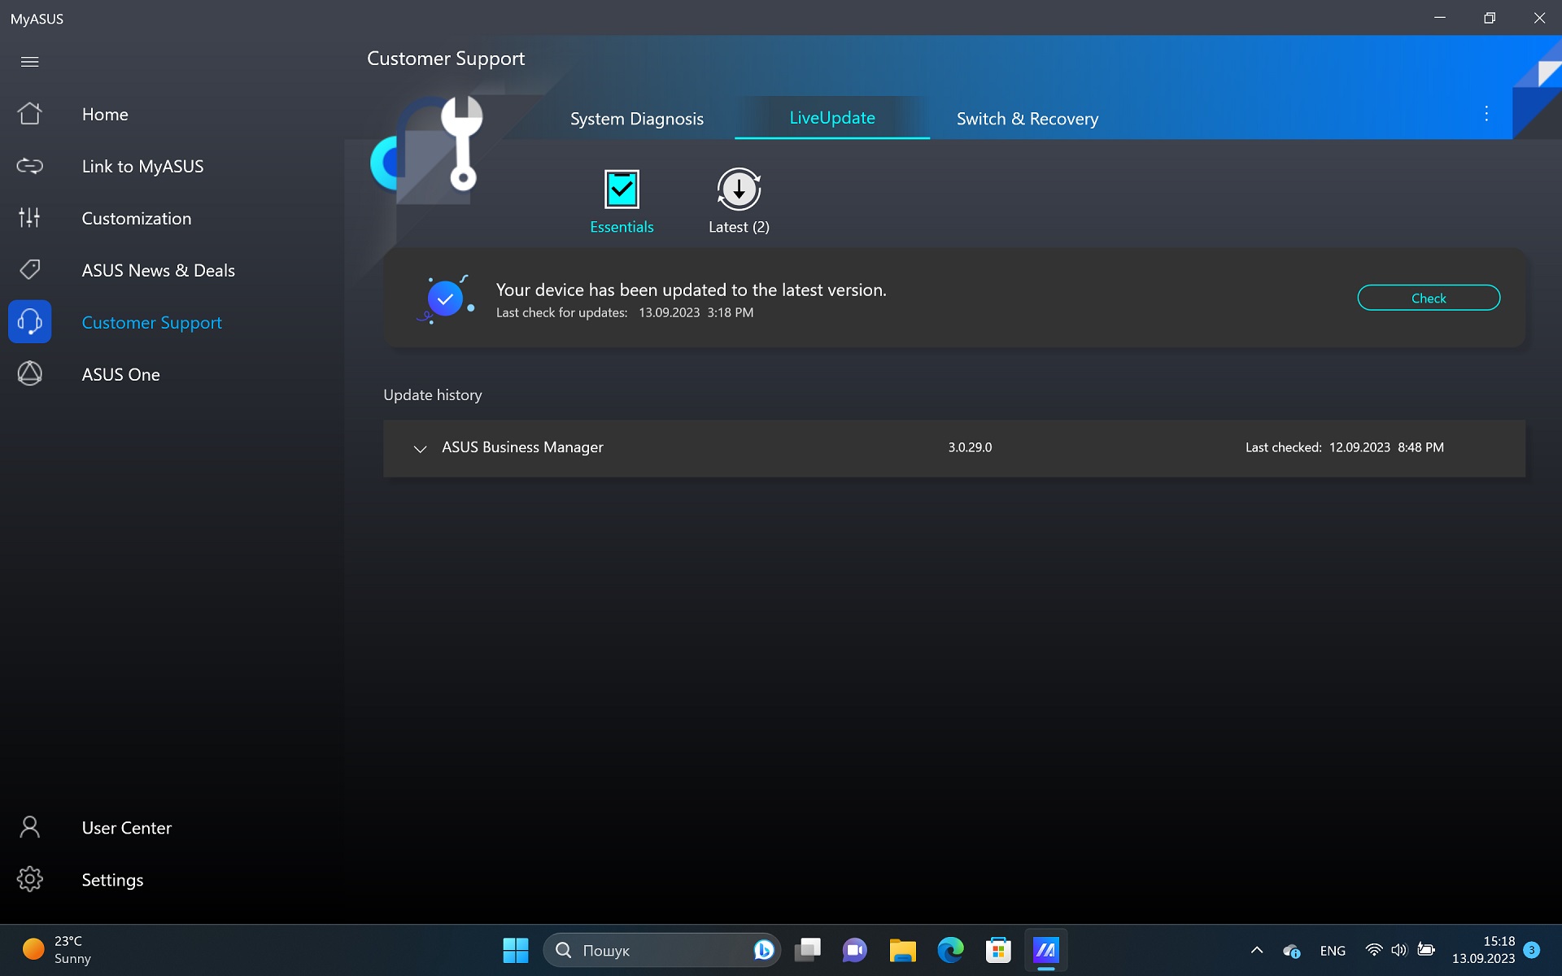This screenshot has height=976, width=1562.
Task: Switch to the System Diagnosis tab
Action: click(637, 119)
